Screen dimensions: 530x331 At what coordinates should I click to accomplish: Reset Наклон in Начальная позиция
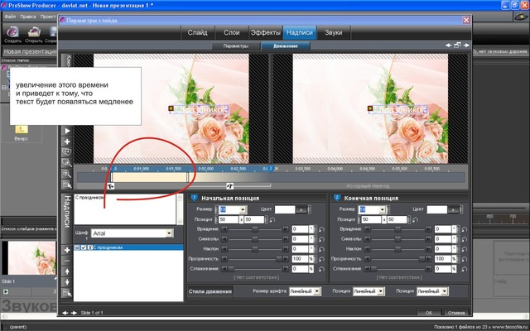point(321,249)
